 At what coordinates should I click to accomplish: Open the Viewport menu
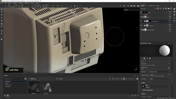[x=21, y=3]
